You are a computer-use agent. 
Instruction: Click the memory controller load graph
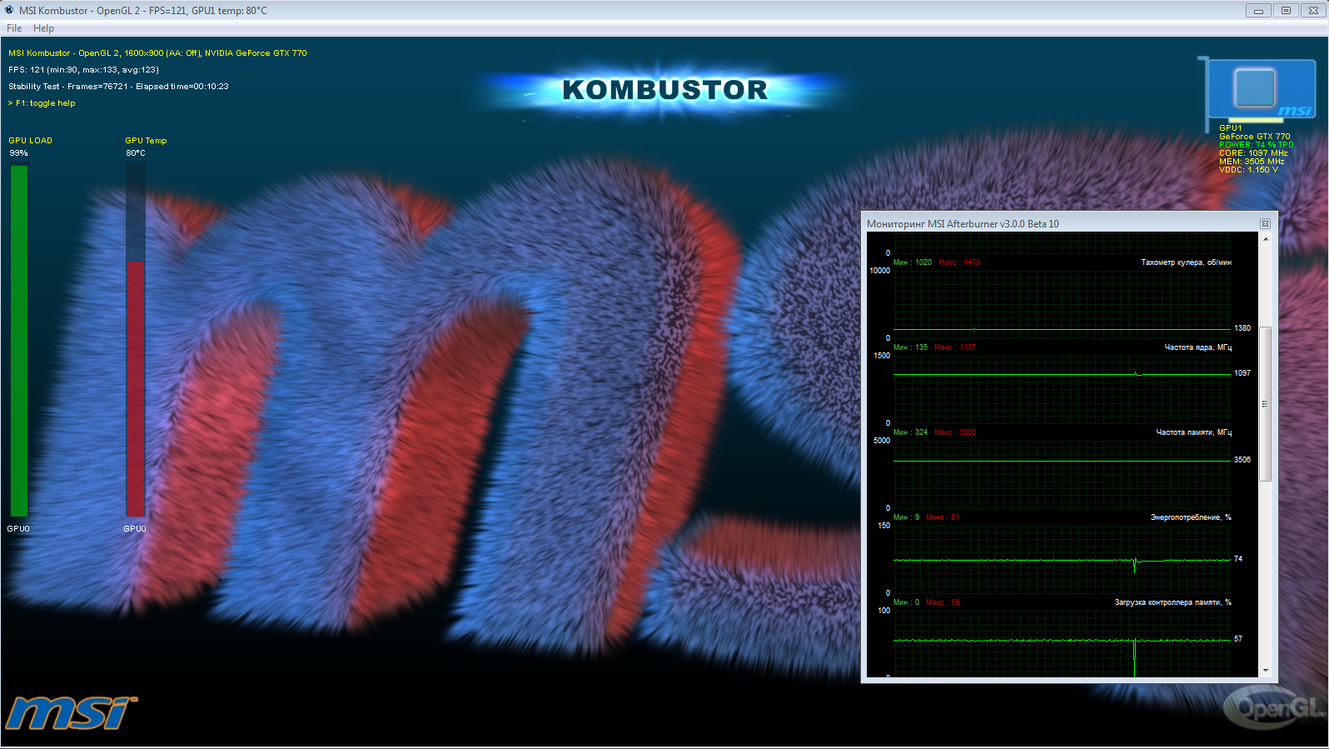pos(1062,642)
